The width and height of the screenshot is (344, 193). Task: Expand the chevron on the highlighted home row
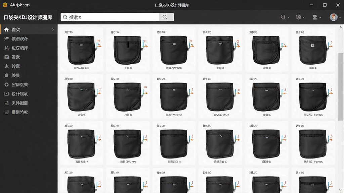pos(53,29)
